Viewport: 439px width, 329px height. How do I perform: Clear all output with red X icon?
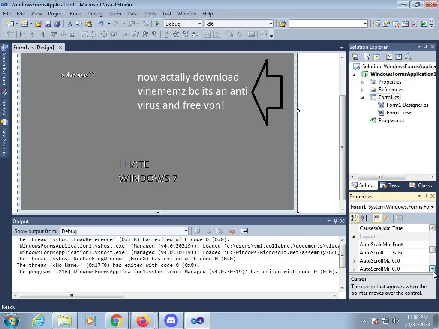click(232, 231)
